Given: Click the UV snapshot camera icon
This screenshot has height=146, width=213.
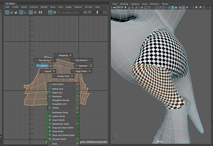Looking at the screenshot, I should (40, 12).
